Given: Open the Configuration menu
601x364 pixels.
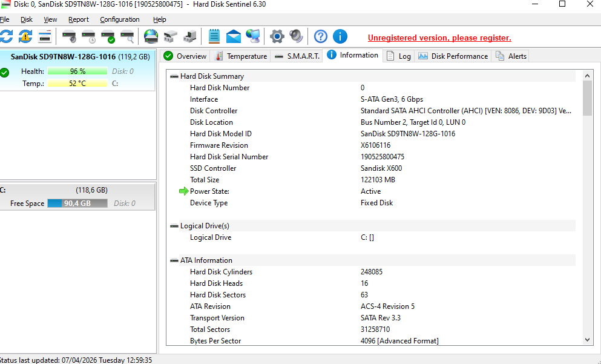Looking at the screenshot, I should coord(119,19).
